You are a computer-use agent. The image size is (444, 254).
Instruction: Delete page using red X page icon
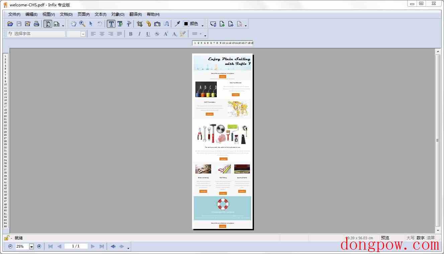(x=239, y=24)
